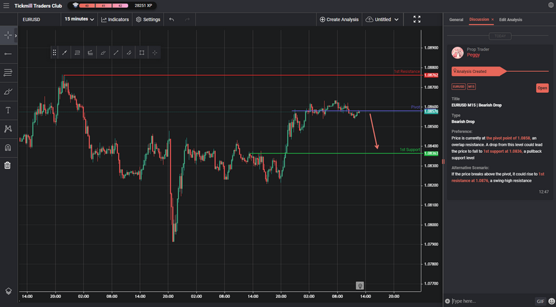Select the Text annotation tool
Image resolution: width=556 pixels, height=307 pixels.
[x=8, y=111]
